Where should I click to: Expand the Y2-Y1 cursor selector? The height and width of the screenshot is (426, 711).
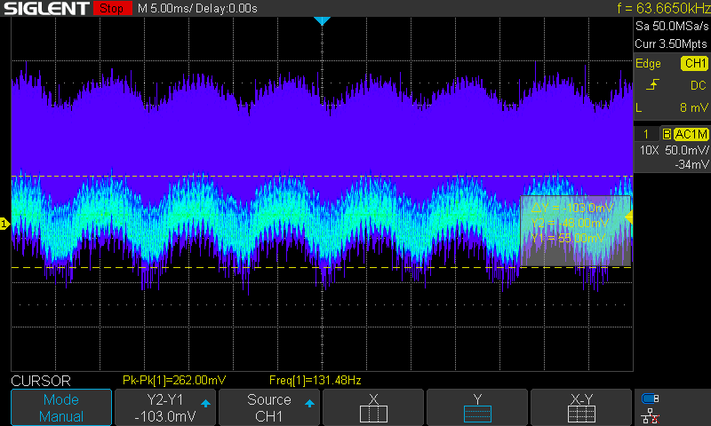[x=166, y=408]
